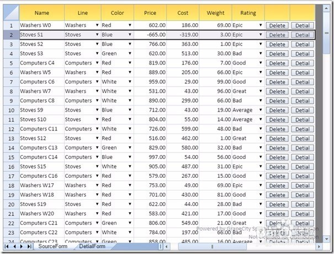
Task: Click the vertical scrollbar thumb
Action: [x=326, y=33]
